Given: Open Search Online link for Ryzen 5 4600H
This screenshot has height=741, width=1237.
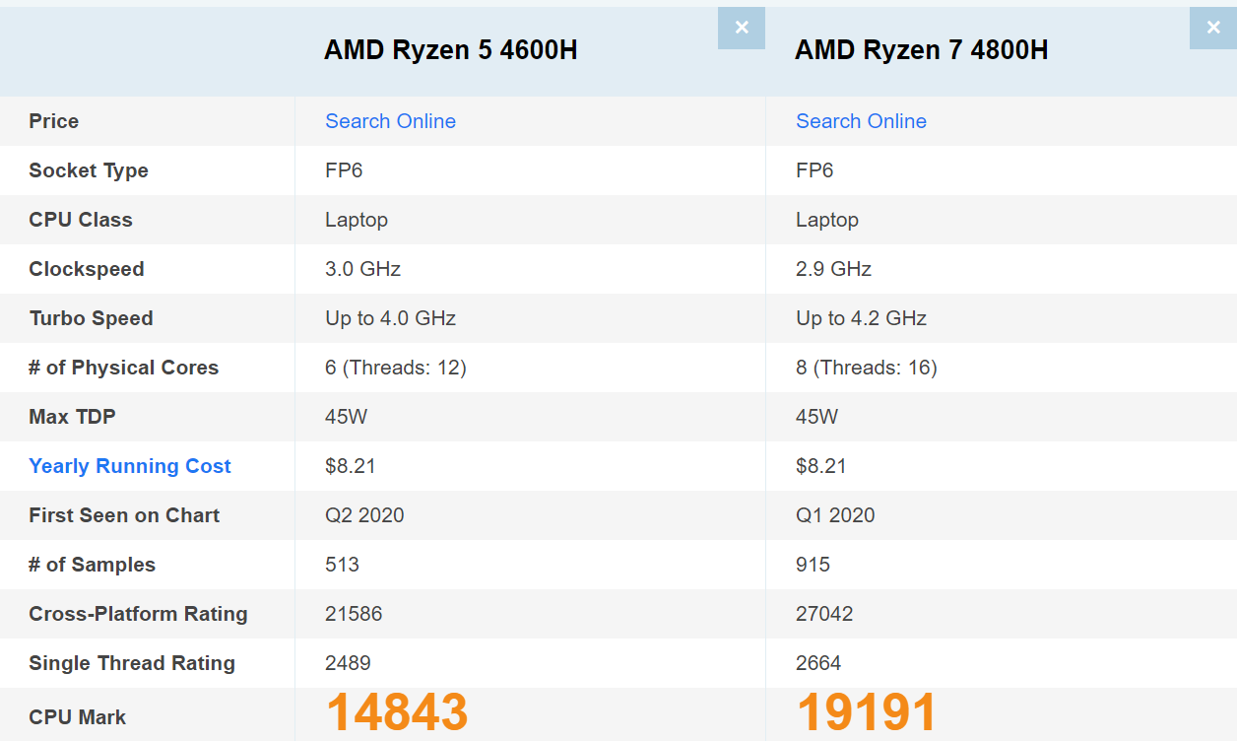Looking at the screenshot, I should tap(390, 121).
